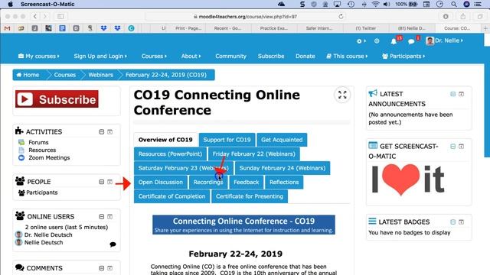
Task: Expand This course menu
Action: (x=347, y=56)
